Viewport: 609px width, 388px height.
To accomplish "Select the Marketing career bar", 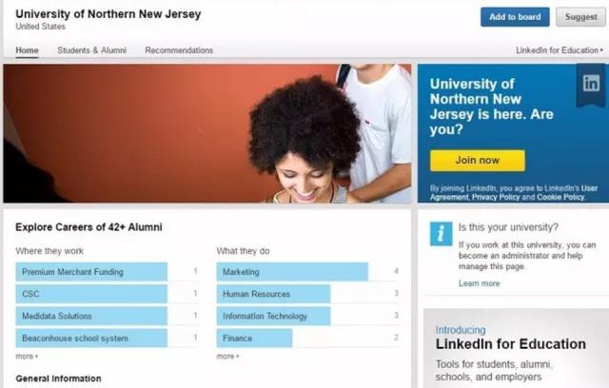I will (292, 272).
